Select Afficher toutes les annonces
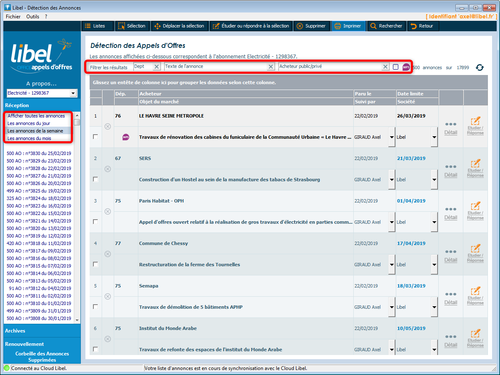 coord(36,116)
